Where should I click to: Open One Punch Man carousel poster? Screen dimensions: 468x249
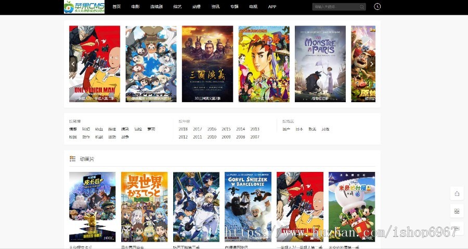(95, 64)
